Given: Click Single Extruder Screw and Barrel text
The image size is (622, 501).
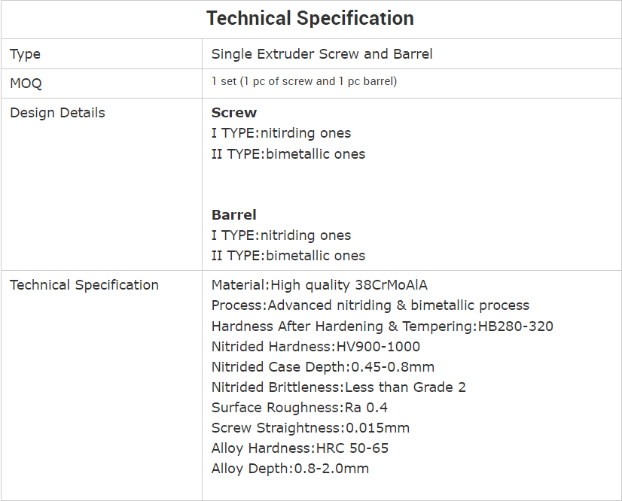Looking at the screenshot, I should coord(322,54).
